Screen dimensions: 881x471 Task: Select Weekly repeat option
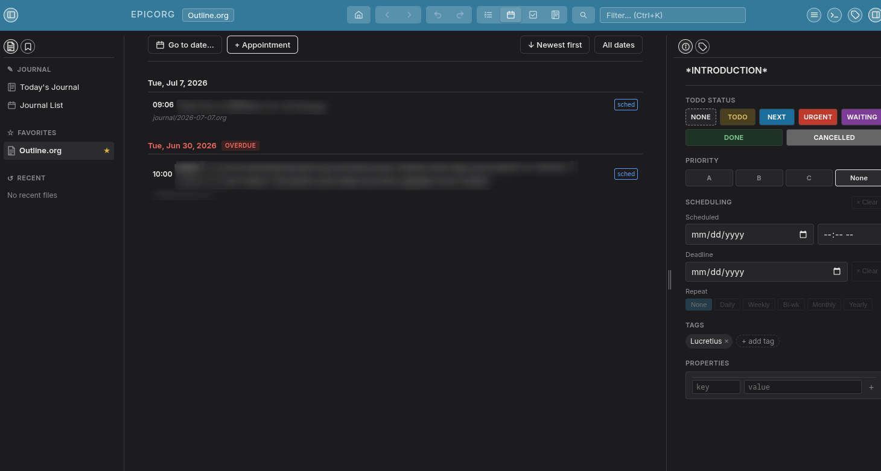coord(759,305)
